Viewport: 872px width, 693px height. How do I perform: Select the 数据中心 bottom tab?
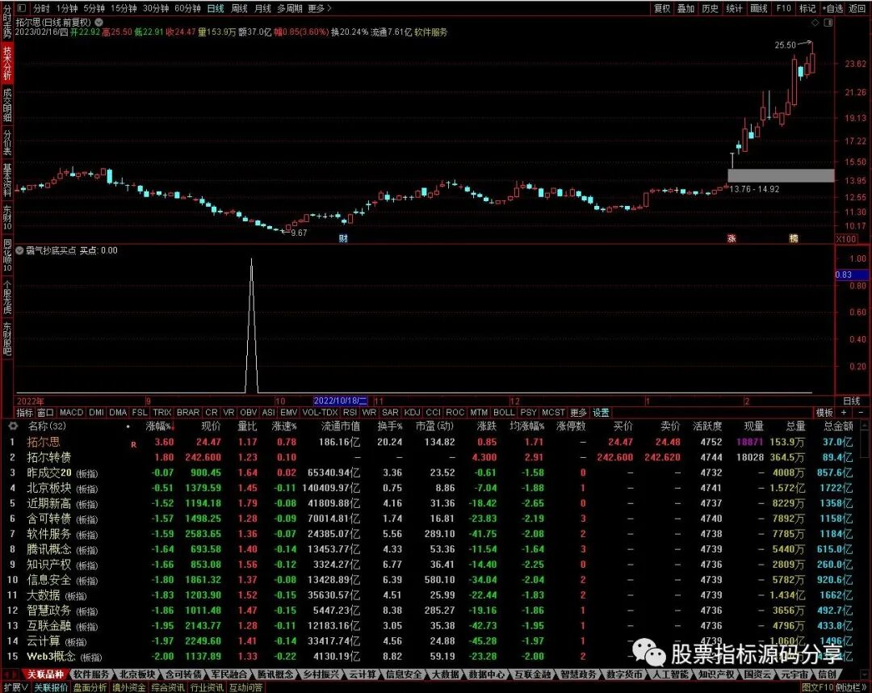coord(487,674)
